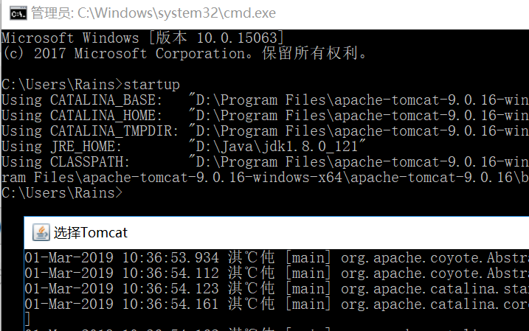Click the Java icon beside 选择Tomcat

tap(41, 232)
